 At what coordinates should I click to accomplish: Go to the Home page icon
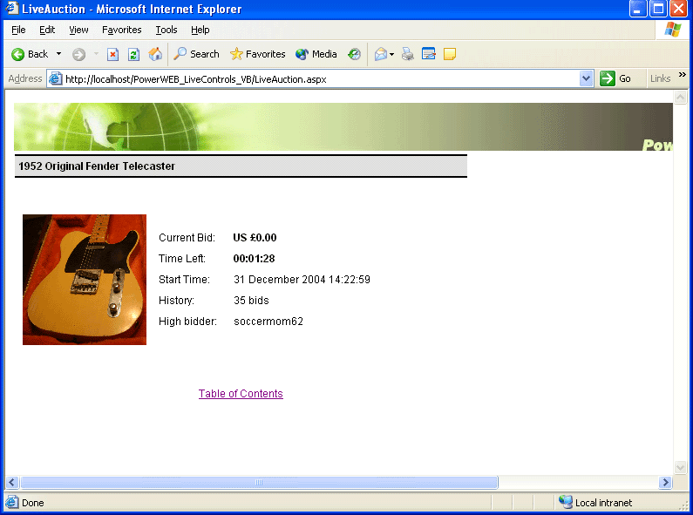point(155,54)
